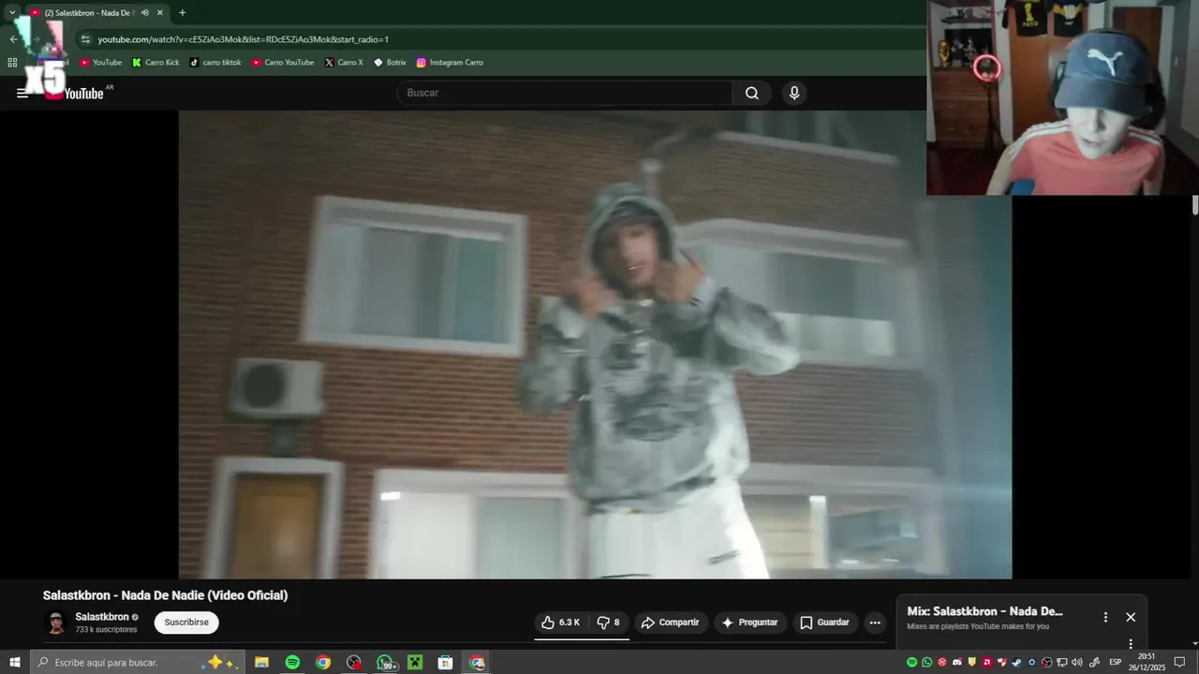This screenshot has width=1199, height=674.
Task: Open the Carro Kick bookmark
Action: 155,63
